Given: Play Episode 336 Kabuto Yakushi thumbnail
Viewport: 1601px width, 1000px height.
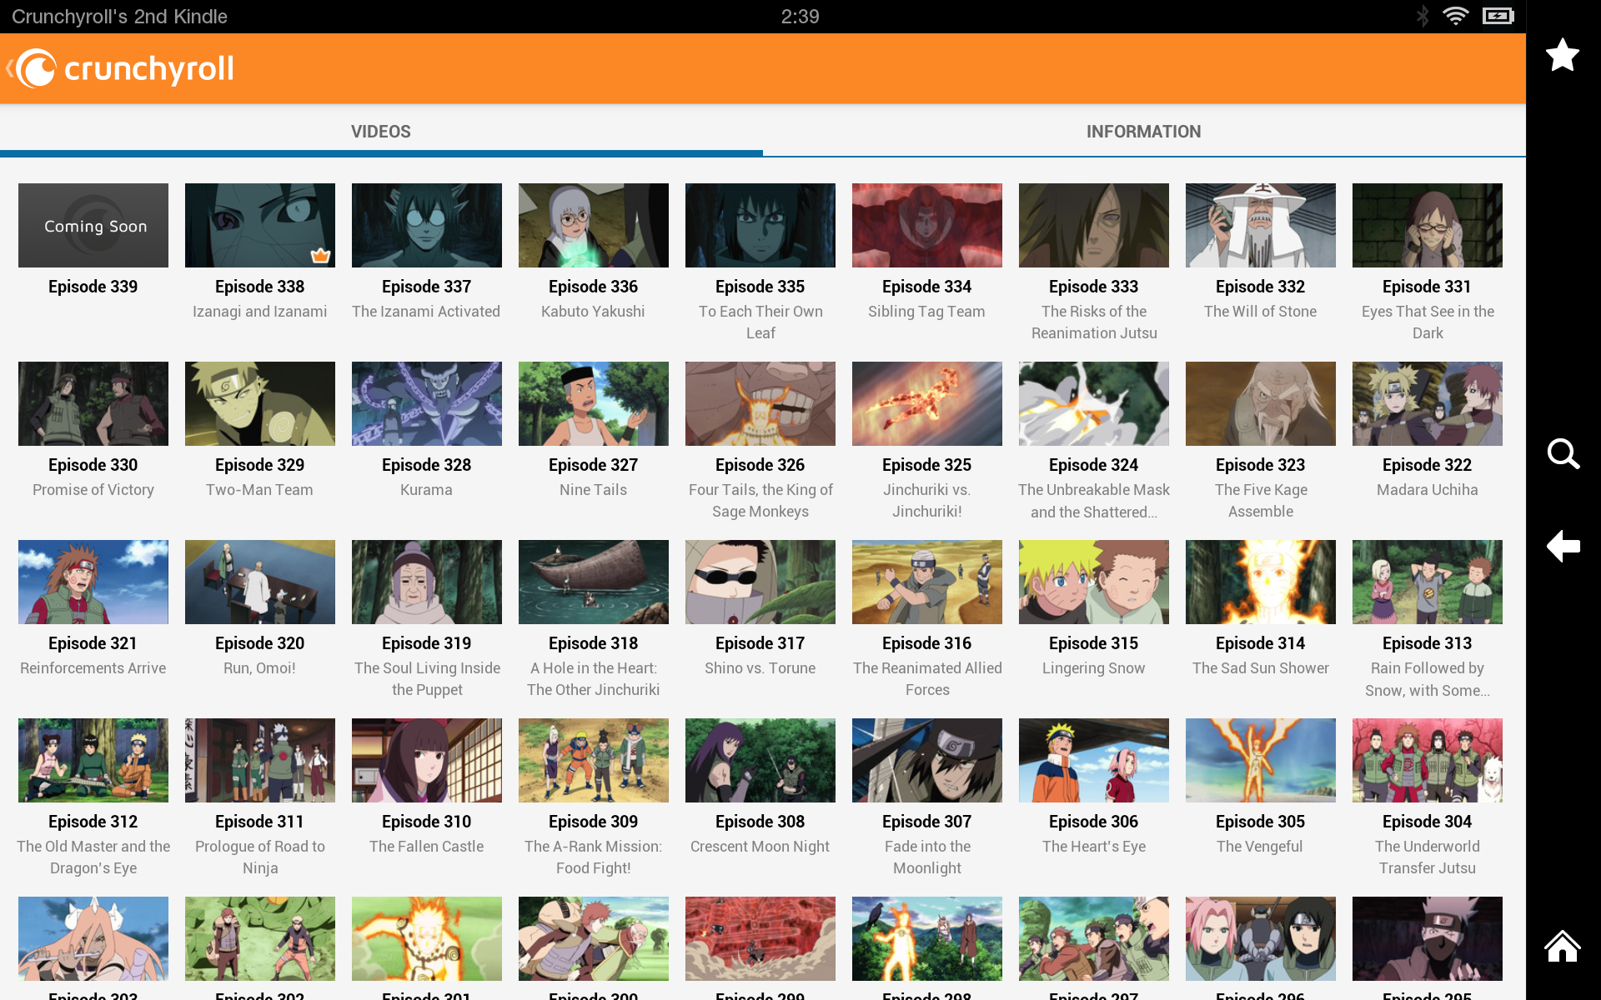Looking at the screenshot, I should pos(593,225).
